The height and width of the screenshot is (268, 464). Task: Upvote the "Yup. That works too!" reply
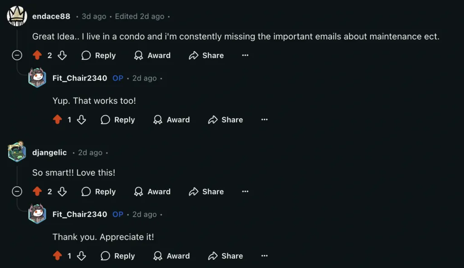[57, 120]
